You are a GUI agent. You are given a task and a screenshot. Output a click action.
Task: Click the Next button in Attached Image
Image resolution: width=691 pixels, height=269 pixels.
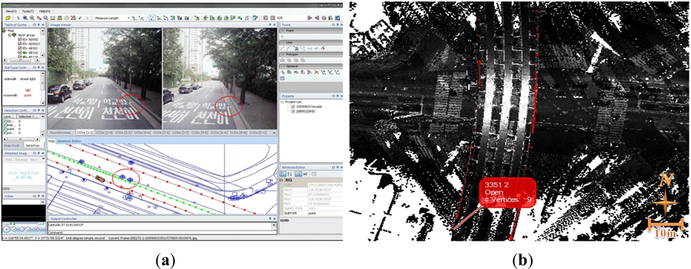pyautogui.click(x=34, y=159)
